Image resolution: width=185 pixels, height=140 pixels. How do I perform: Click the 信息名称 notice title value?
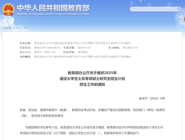(x=83, y=43)
